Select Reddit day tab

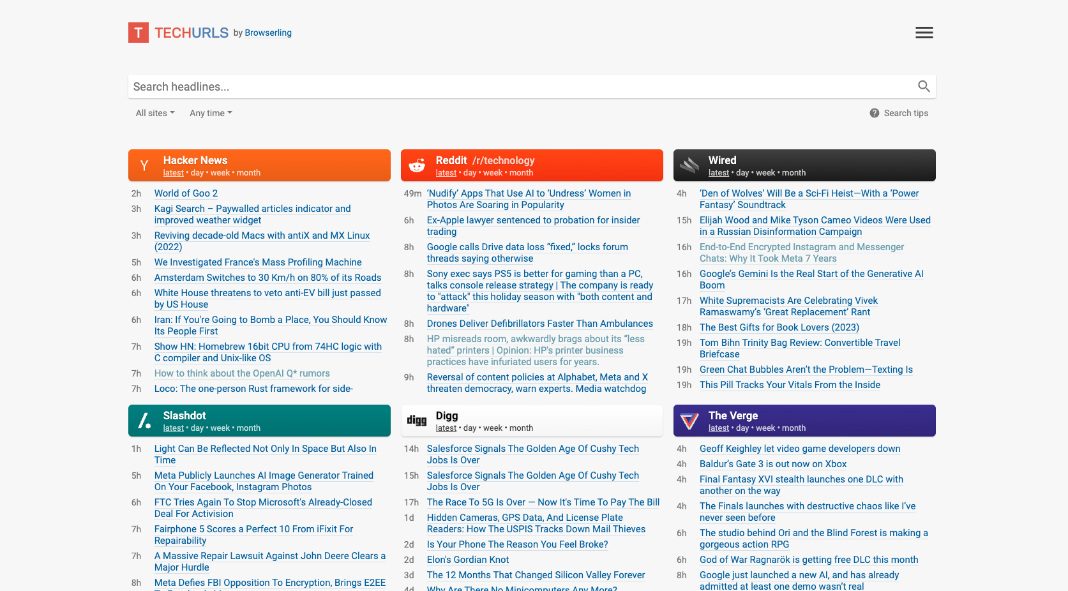[x=470, y=173]
